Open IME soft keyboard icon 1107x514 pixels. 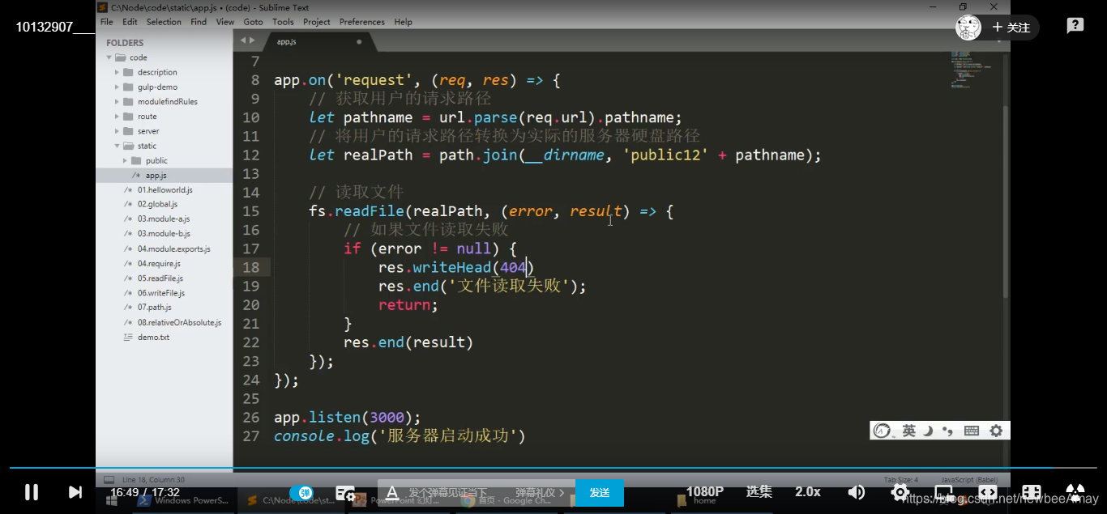coord(972,431)
